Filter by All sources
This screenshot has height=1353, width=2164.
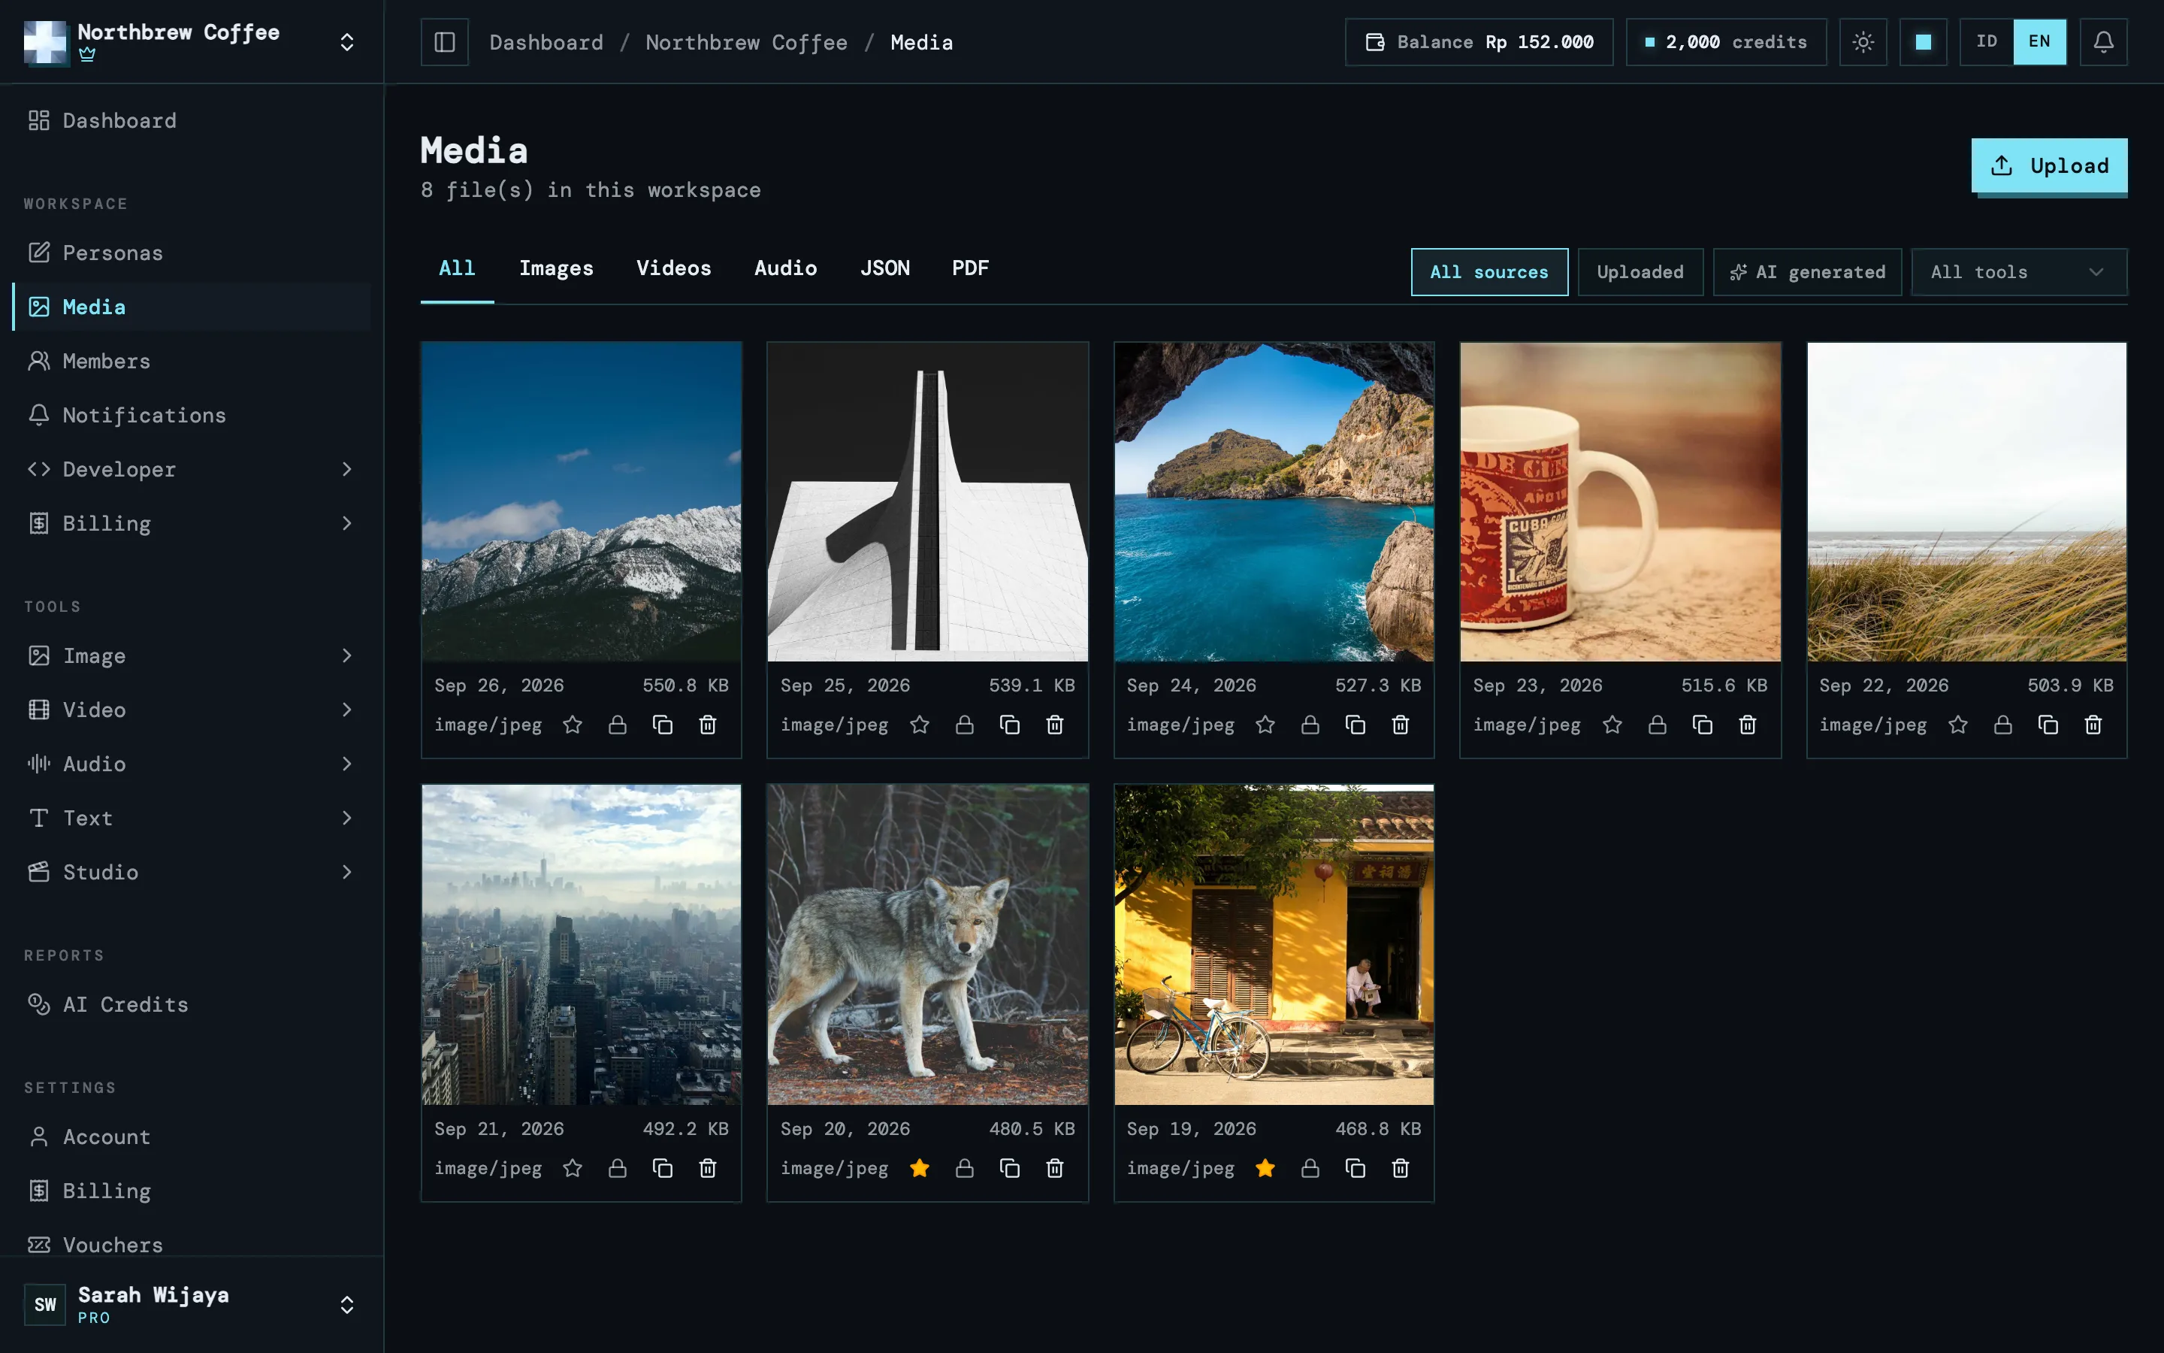pyautogui.click(x=1489, y=272)
